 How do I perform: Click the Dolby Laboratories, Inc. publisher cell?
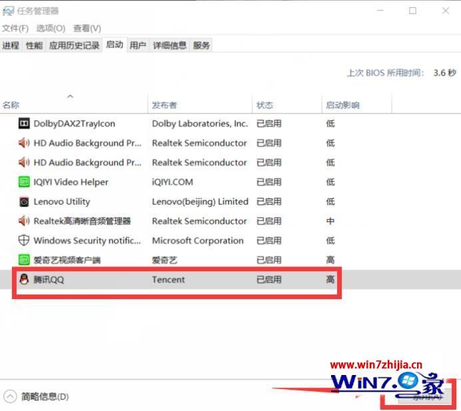pos(200,124)
